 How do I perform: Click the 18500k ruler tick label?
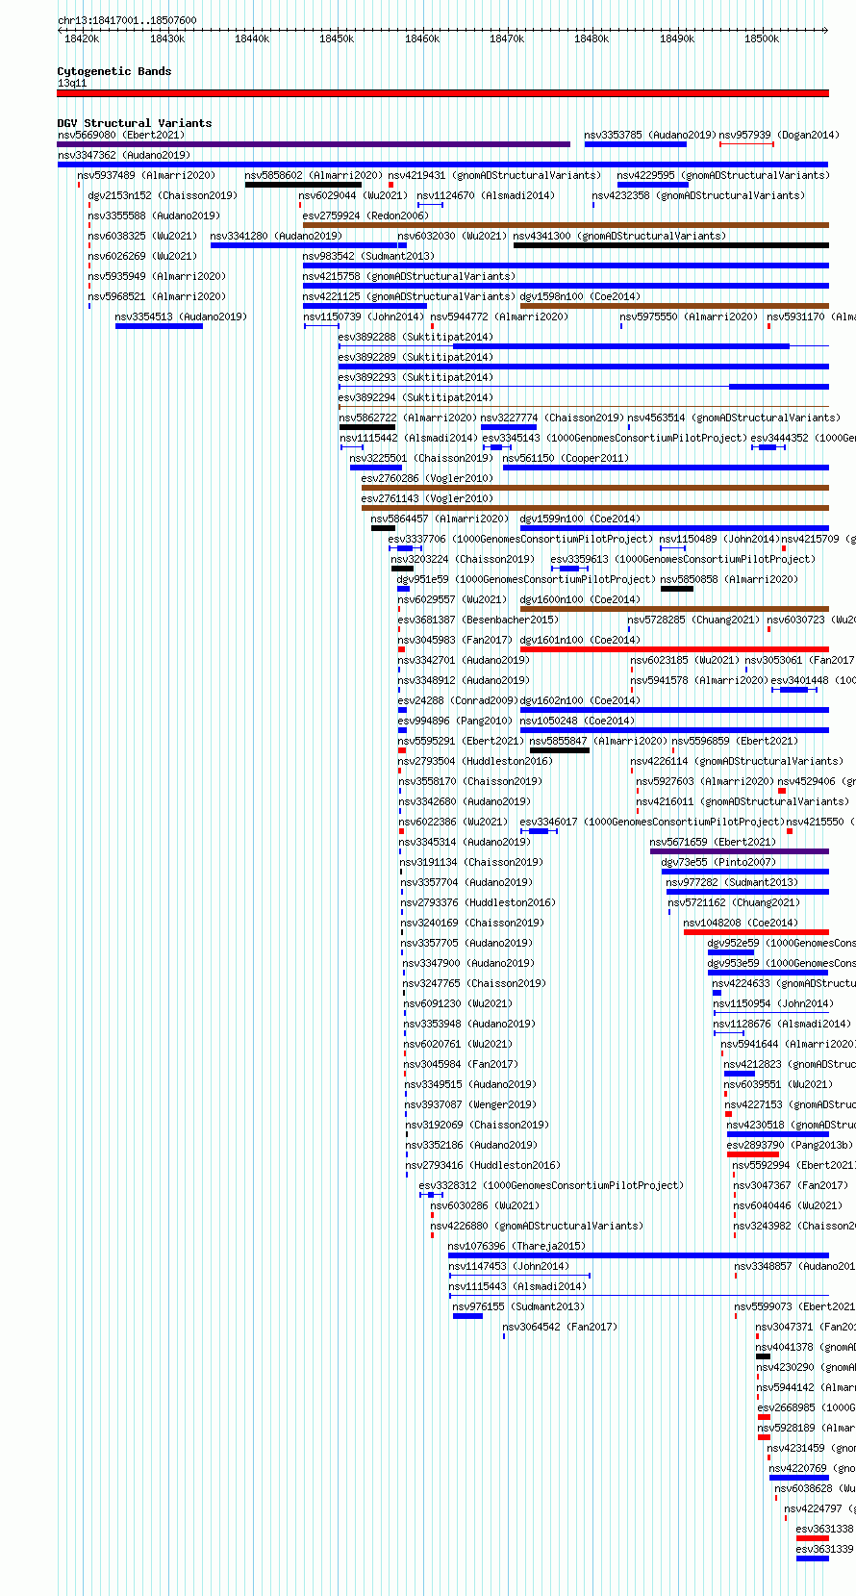click(762, 38)
